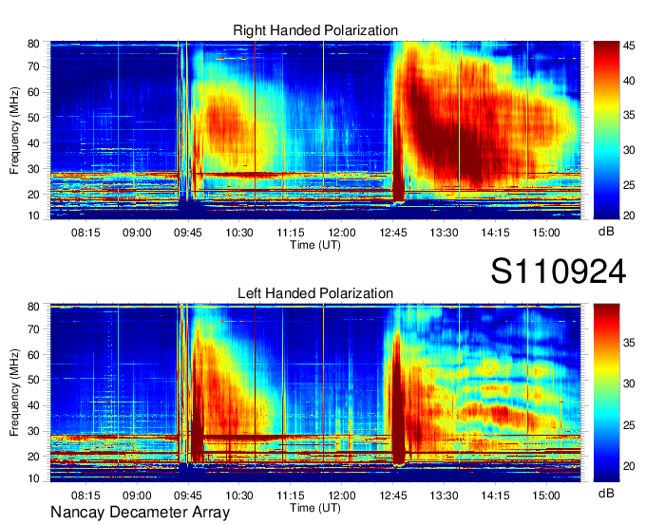The image size is (646, 524).
Task: Click the dB unit label under the bottom color bar
Action: [606, 493]
